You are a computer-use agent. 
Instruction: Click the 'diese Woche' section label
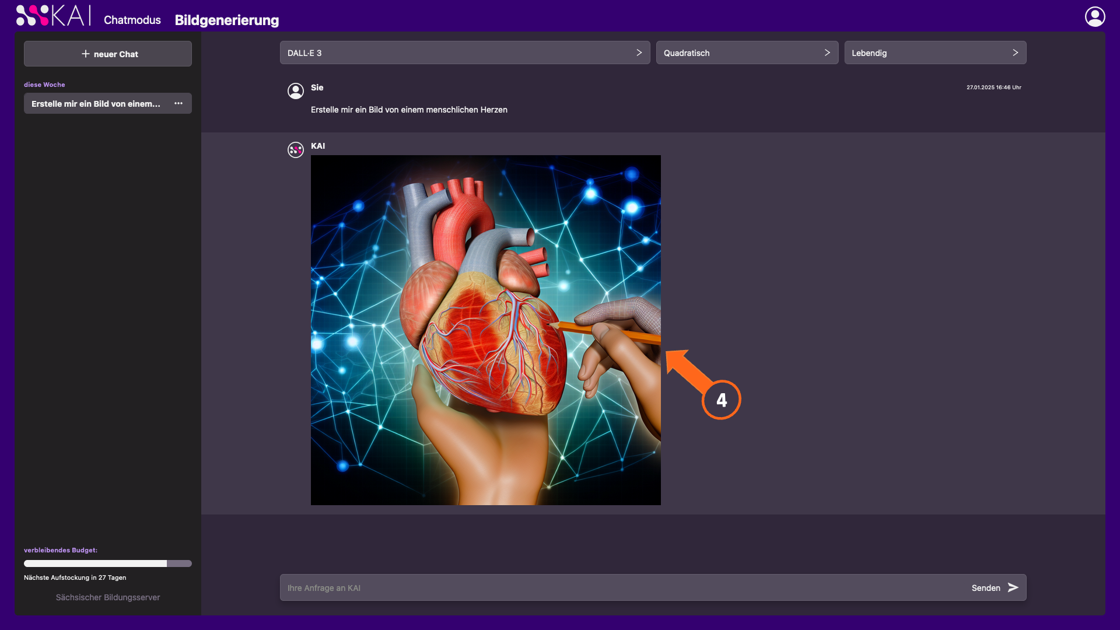click(x=44, y=85)
